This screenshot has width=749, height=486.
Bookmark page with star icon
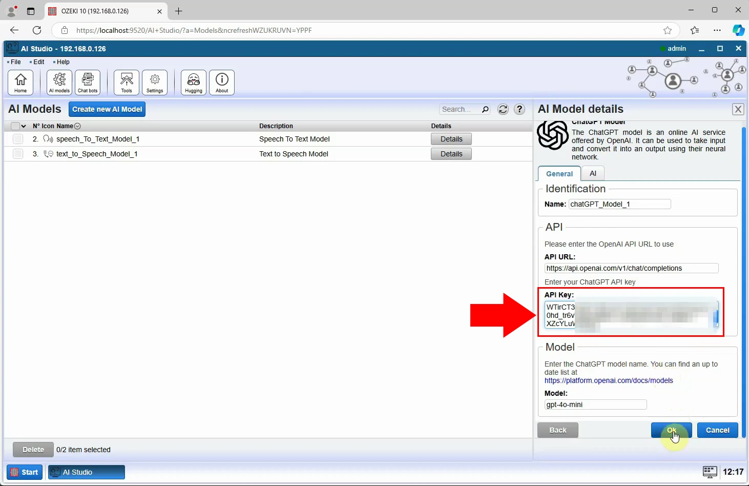[x=668, y=30]
